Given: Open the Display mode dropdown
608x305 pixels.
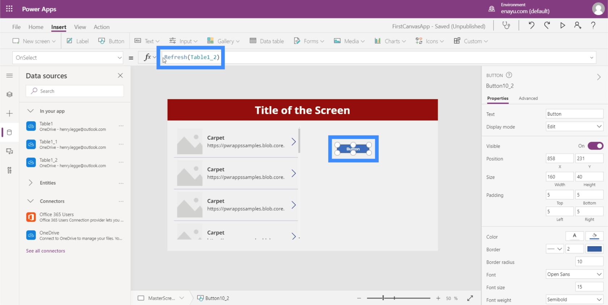Looking at the screenshot, I should (574, 126).
